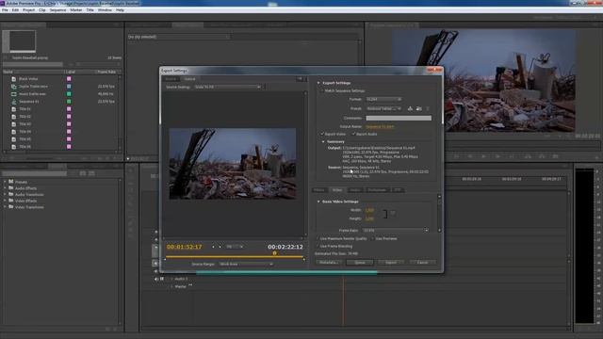Click the Metadata button
Screen dimensions: 603x339
pos(329,263)
